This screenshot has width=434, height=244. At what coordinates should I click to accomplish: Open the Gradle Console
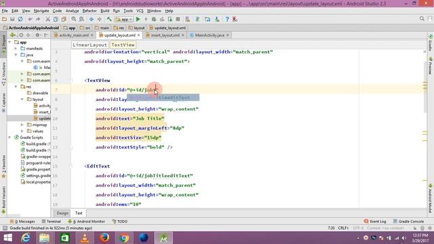pos(408,222)
